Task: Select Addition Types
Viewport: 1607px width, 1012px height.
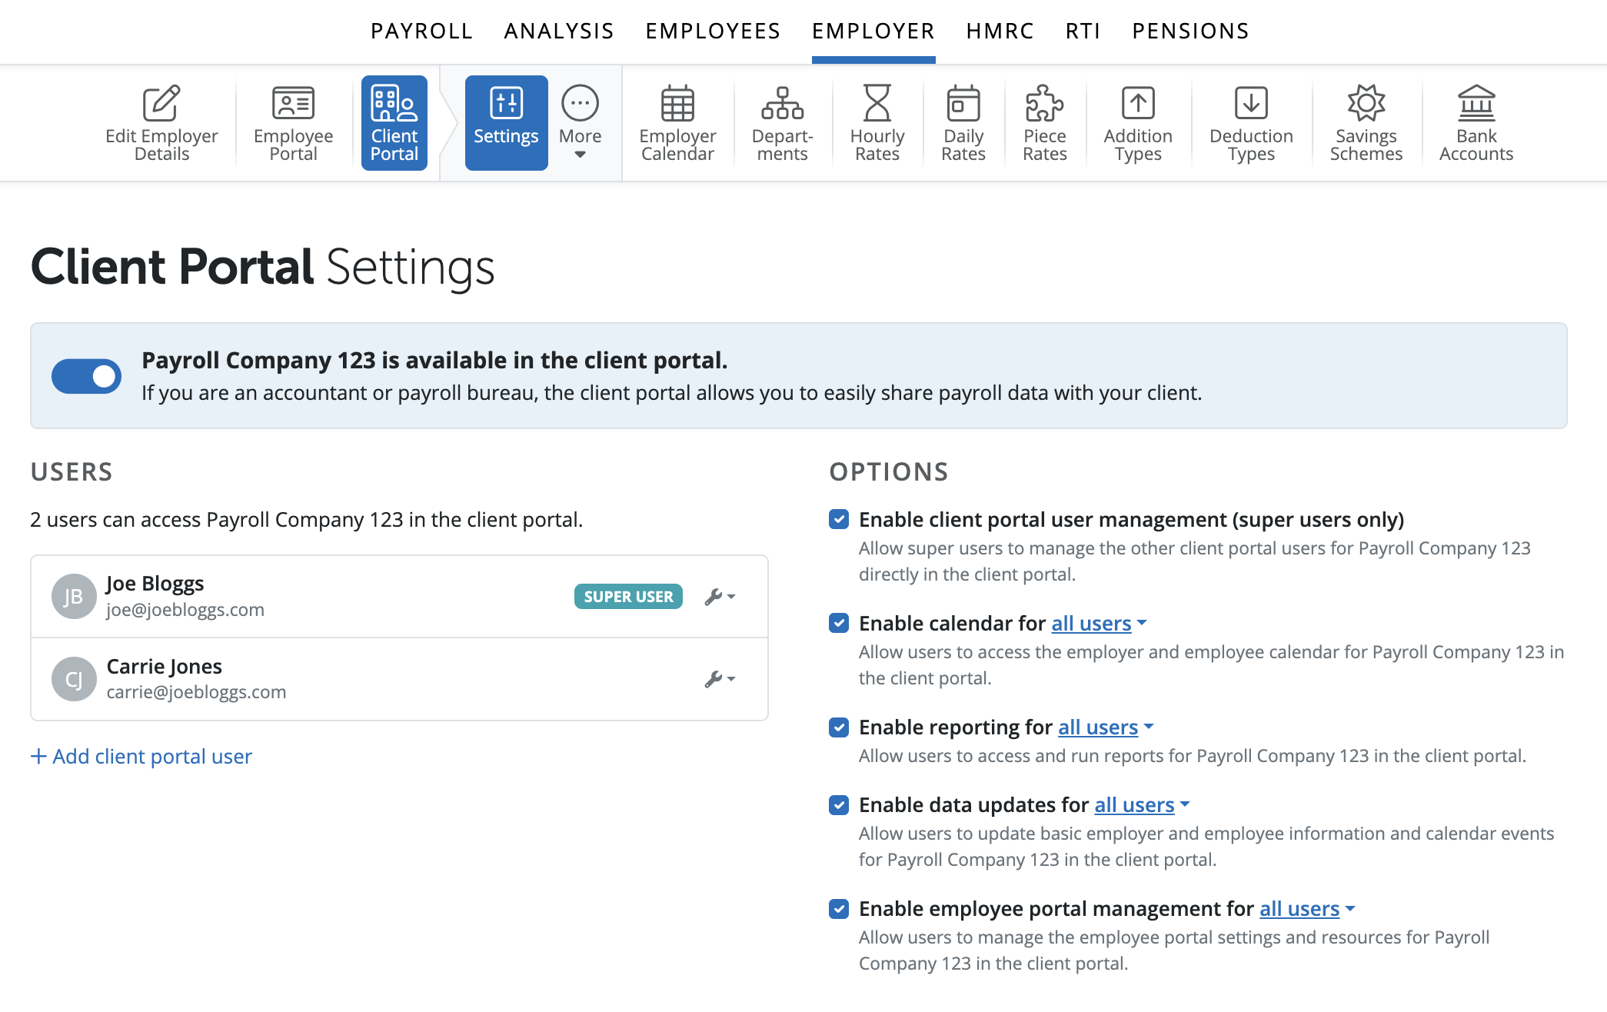Action: tap(1137, 122)
